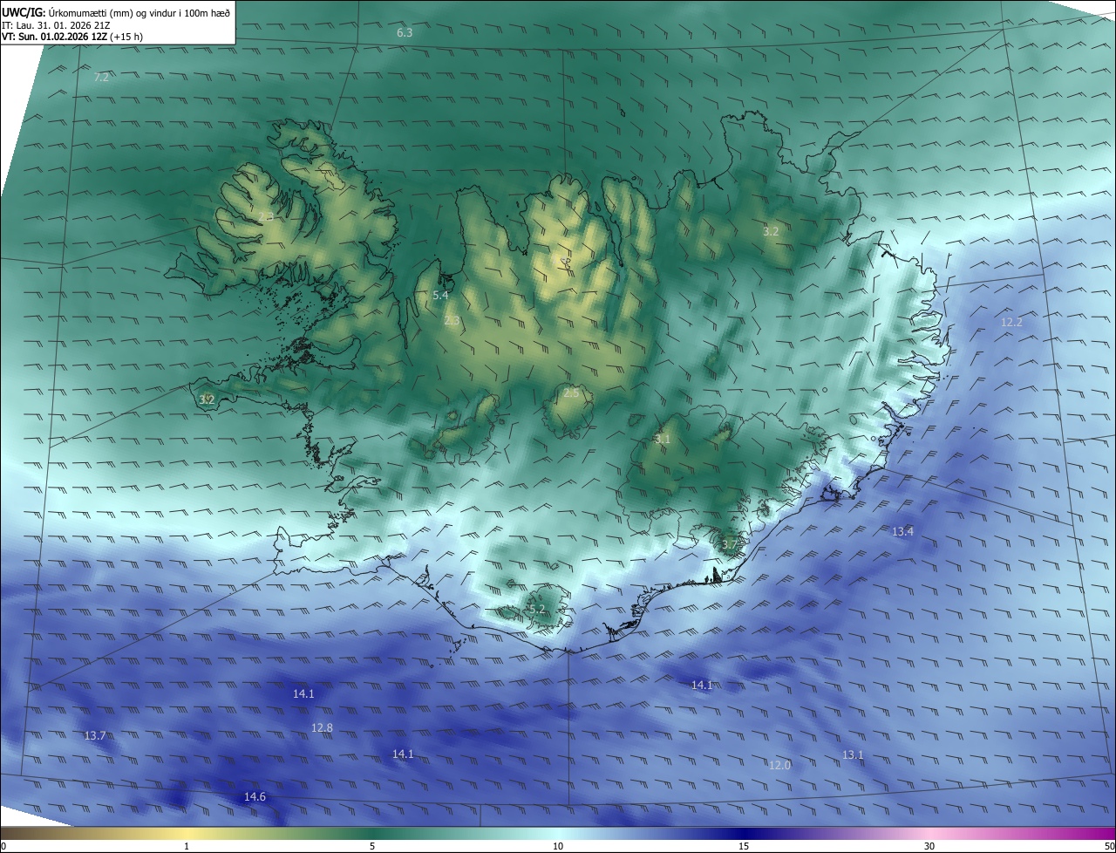Click the color scale tick label 1
This screenshot has height=853, width=1116.
point(187,846)
